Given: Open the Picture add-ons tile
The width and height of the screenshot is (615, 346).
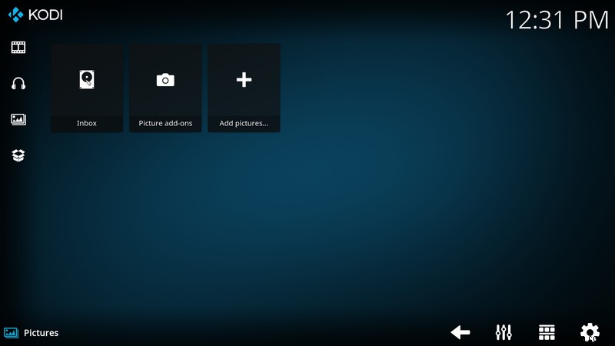Looking at the screenshot, I should point(165,88).
